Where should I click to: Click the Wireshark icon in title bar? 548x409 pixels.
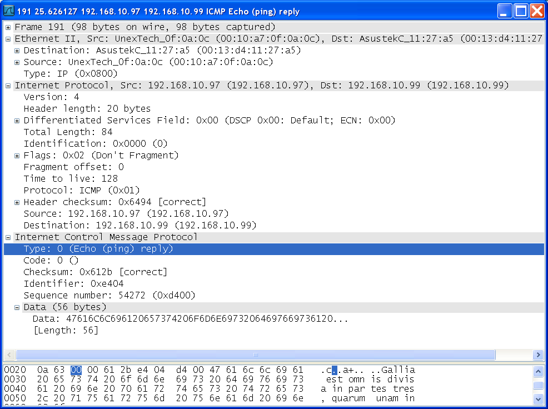[9, 11]
